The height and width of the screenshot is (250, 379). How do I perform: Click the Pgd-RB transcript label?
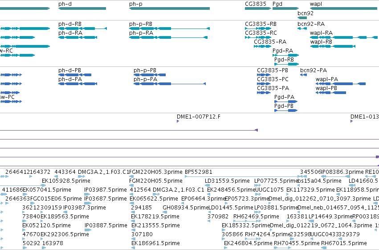point(284,60)
